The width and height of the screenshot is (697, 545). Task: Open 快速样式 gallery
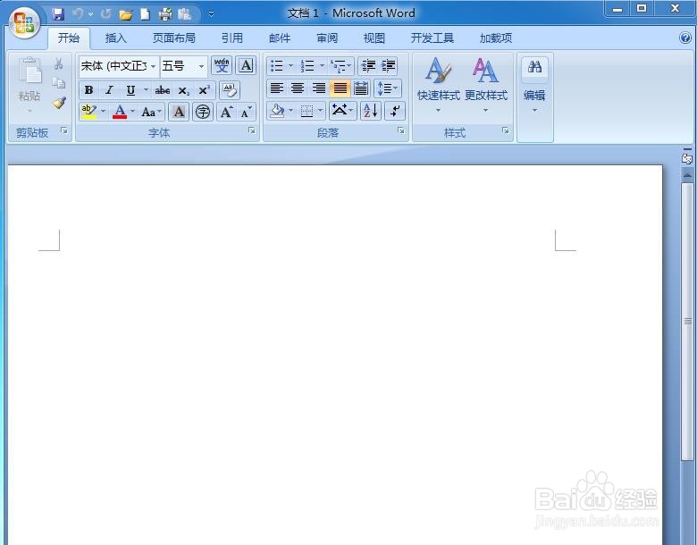[438, 85]
